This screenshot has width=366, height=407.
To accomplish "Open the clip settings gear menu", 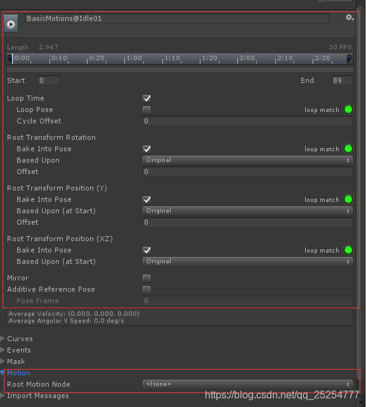I will click(x=350, y=18).
